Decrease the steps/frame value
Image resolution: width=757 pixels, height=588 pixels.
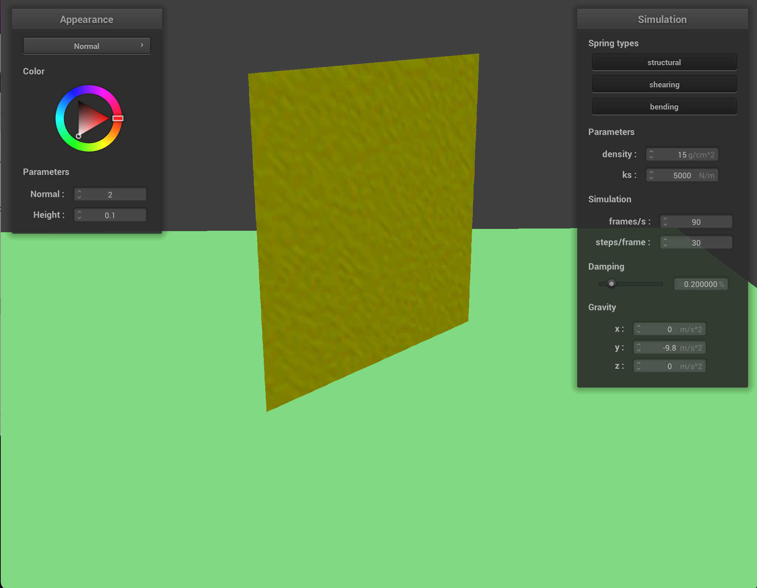coord(665,245)
